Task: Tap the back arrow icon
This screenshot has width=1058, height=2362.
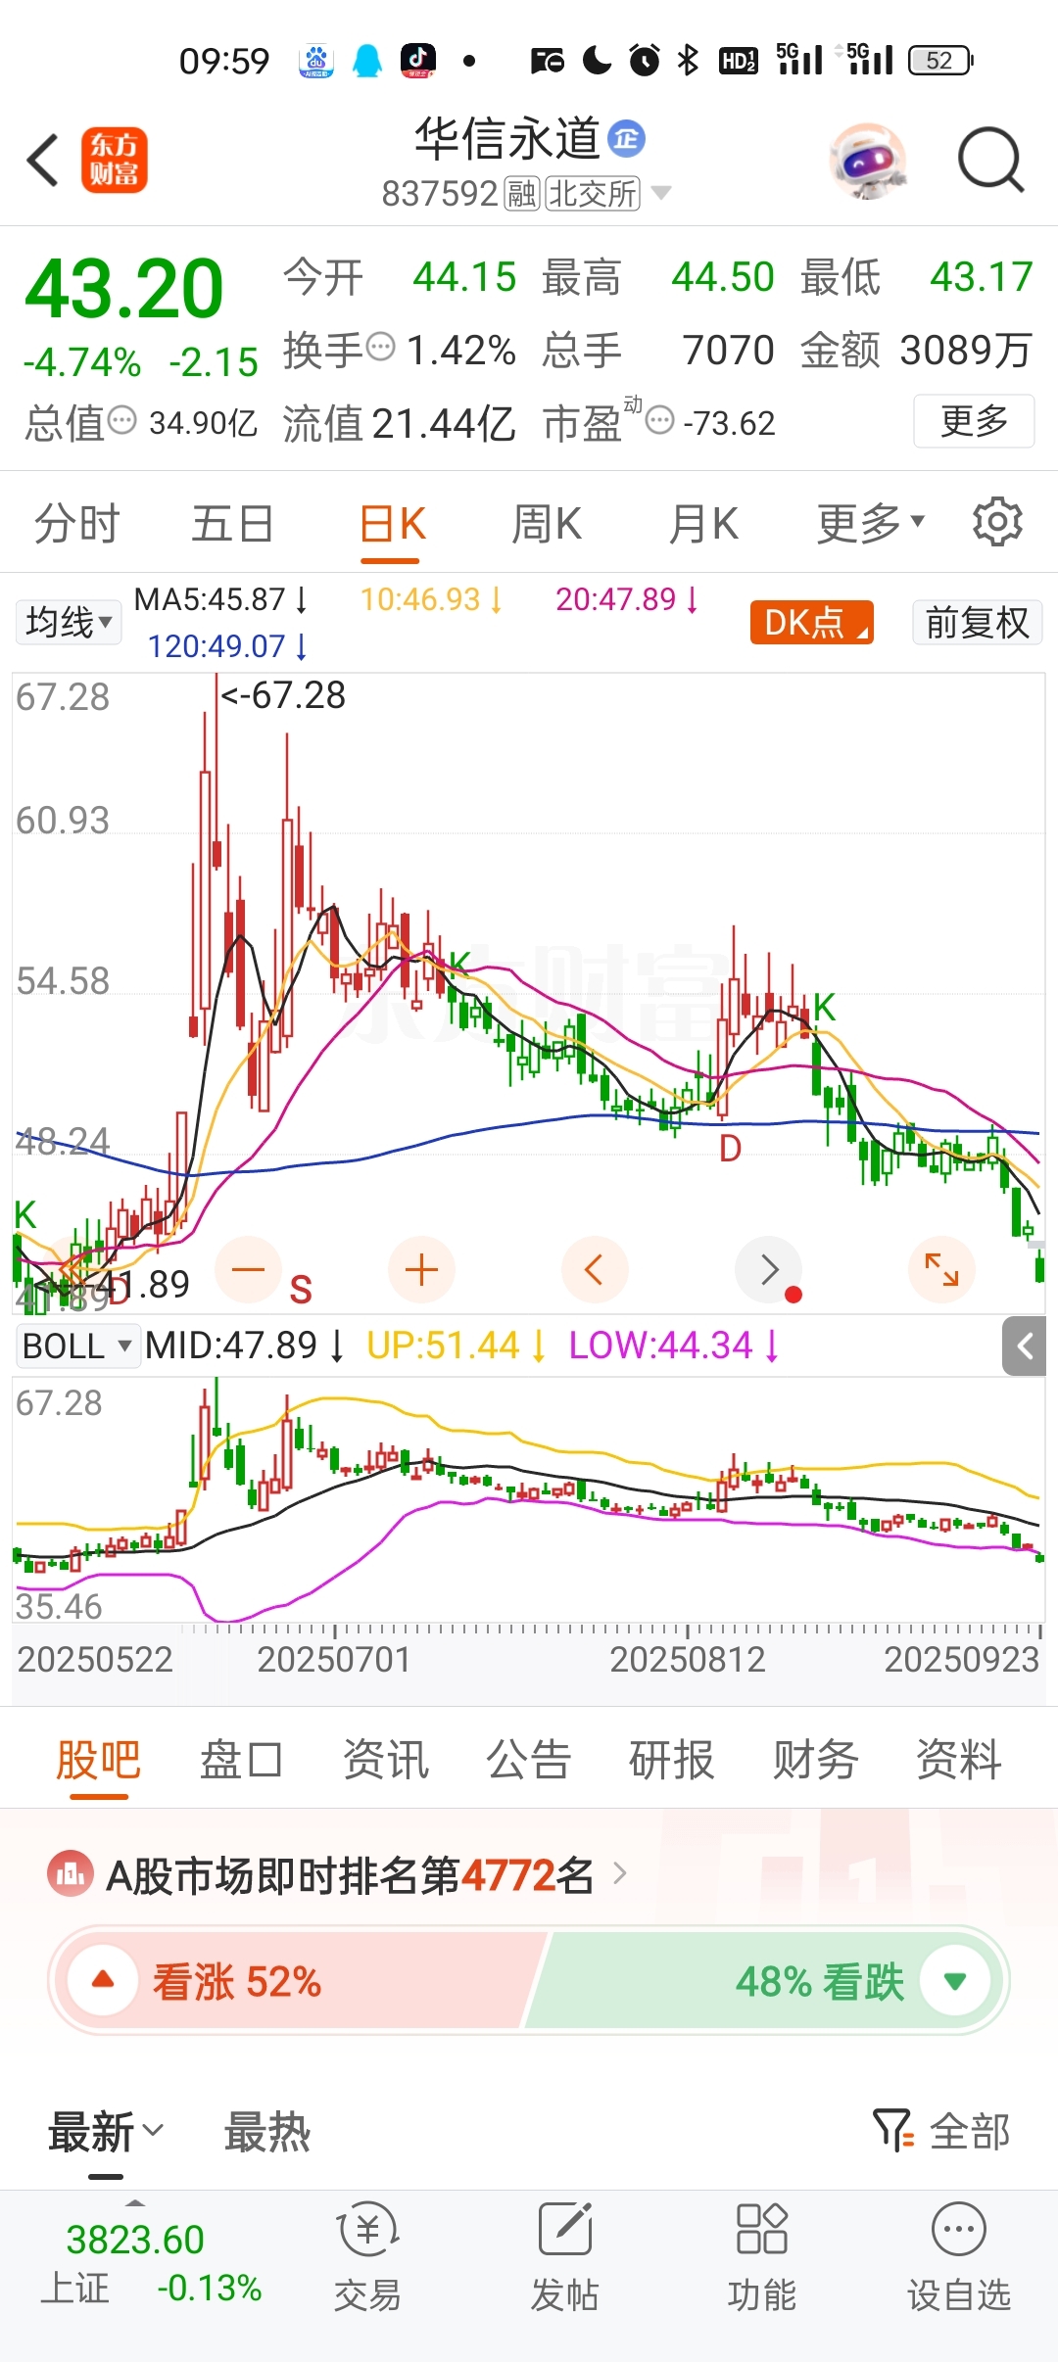Action: pos(43,160)
